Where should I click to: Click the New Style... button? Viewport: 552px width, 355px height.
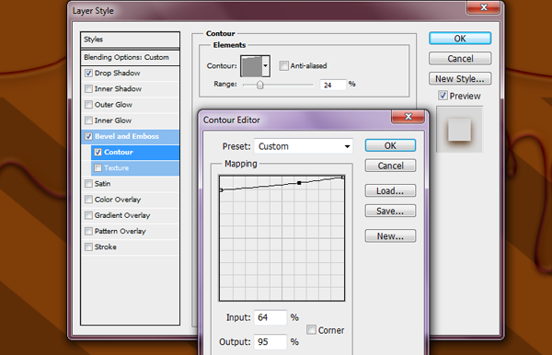pos(460,79)
